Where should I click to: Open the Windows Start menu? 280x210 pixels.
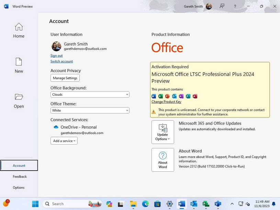[35, 204]
